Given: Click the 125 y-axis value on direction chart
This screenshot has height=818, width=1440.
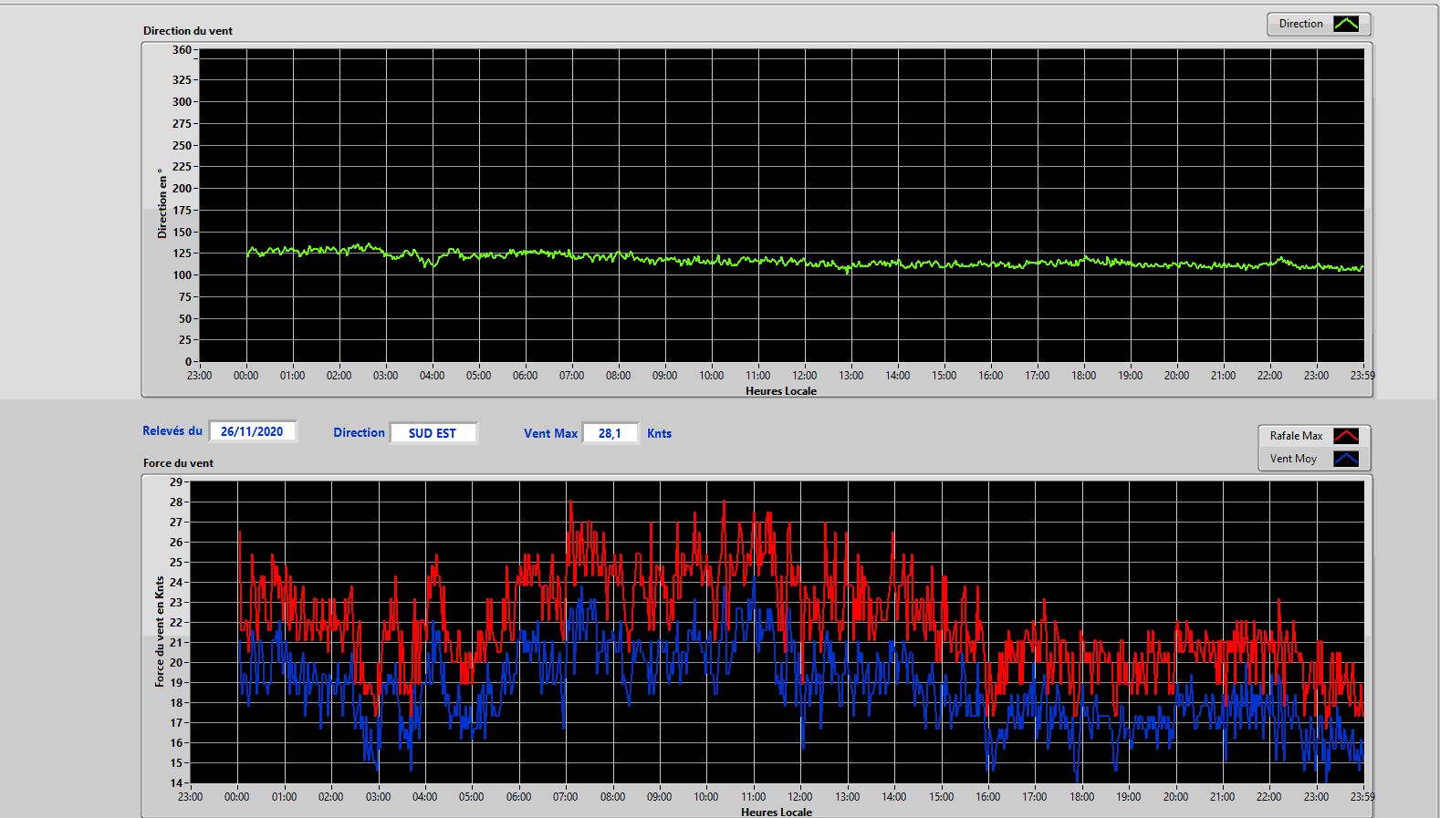Looking at the screenshot, I should coord(182,254).
